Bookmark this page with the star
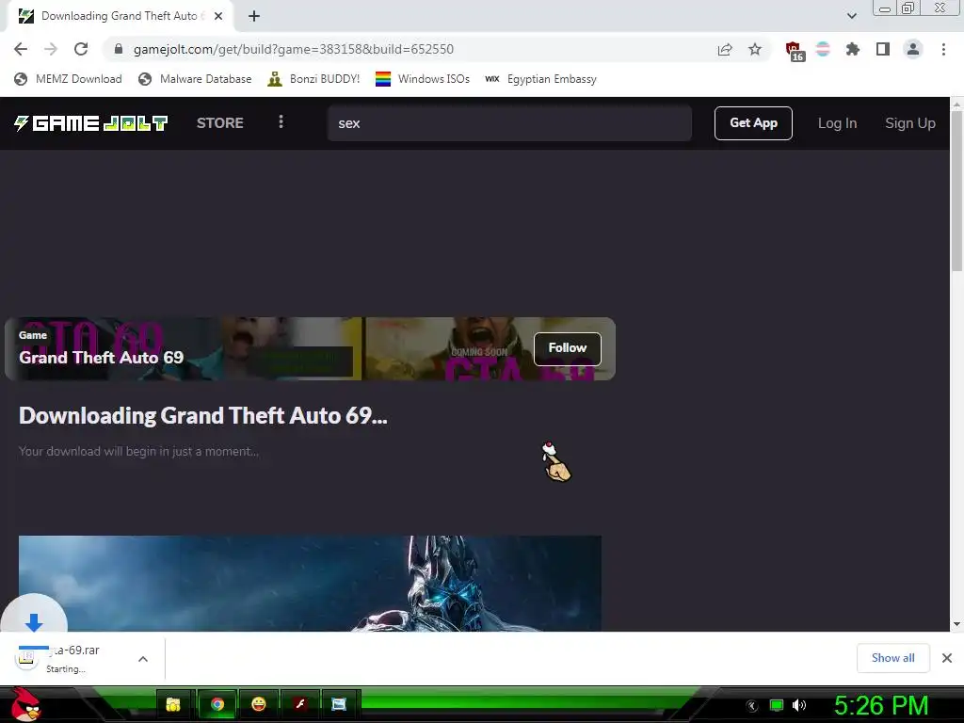964x723 pixels. 755,49
